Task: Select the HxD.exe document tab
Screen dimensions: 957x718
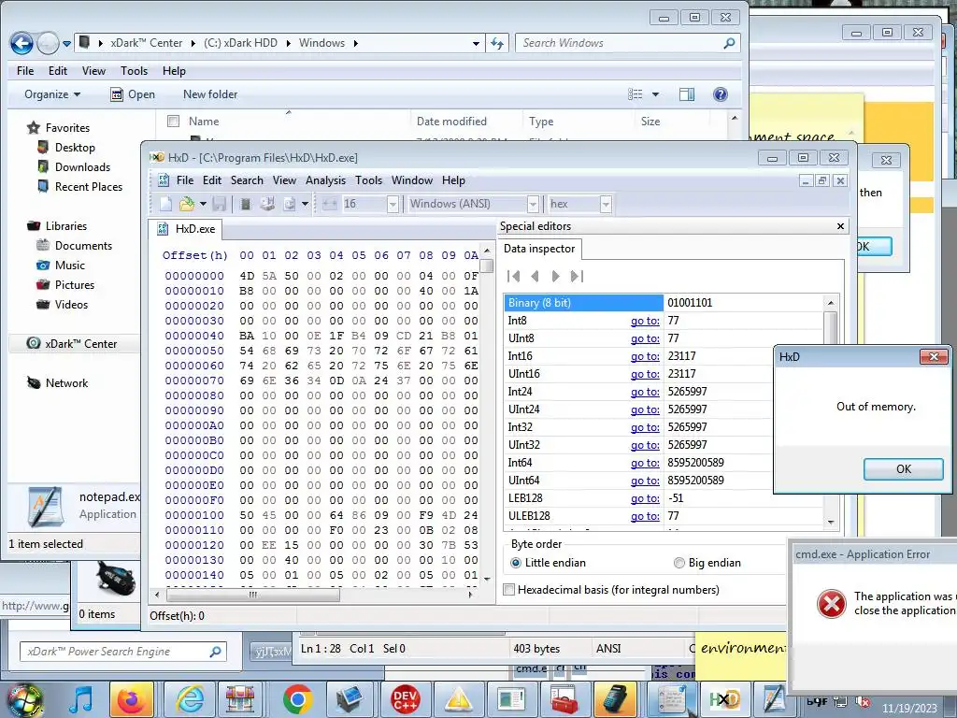Action: 186,229
